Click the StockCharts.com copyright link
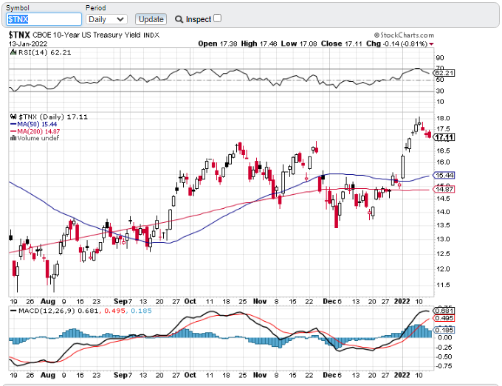502x386 pixels. pyautogui.click(x=404, y=35)
